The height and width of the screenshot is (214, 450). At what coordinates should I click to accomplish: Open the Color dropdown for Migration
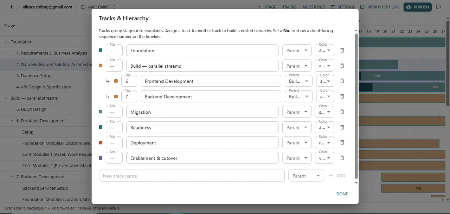(x=324, y=112)
